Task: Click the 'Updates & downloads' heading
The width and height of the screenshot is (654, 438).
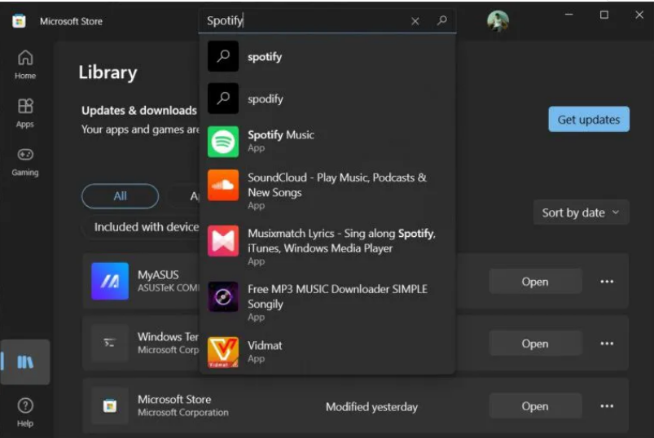Action: [x=139, y=111]
